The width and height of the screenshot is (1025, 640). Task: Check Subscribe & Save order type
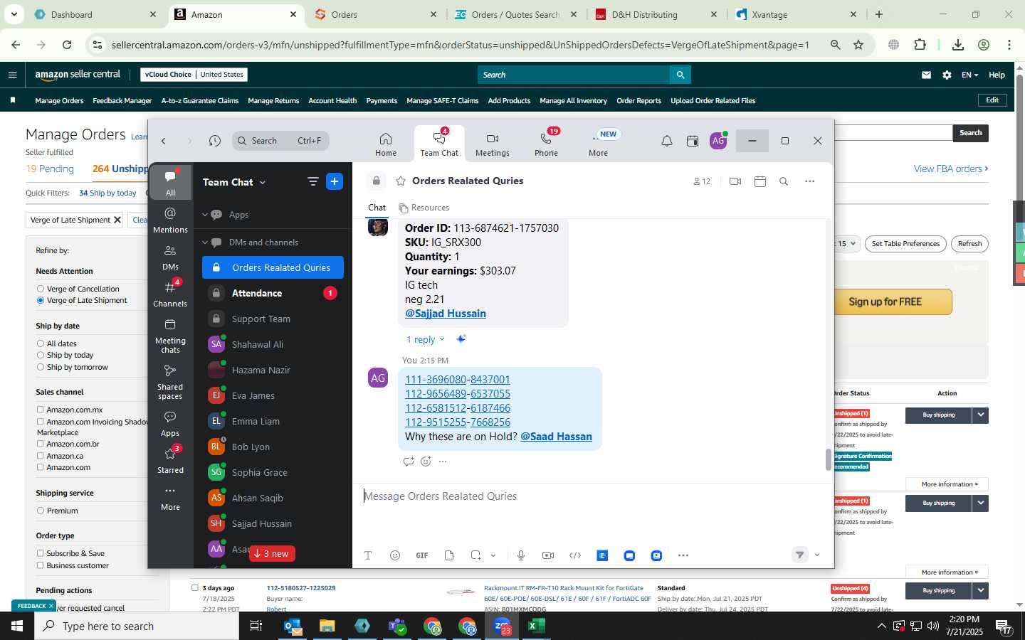[41, 553]
